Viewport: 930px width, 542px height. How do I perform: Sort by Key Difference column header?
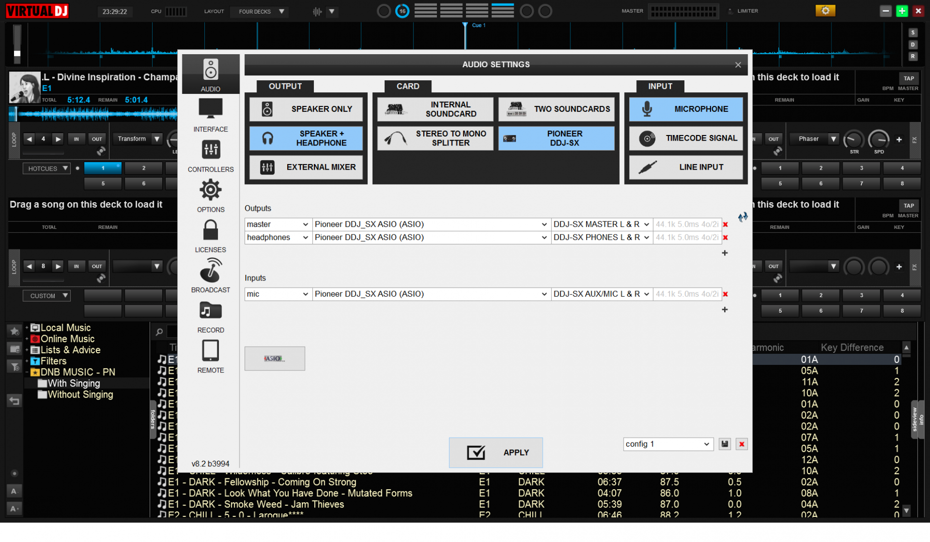852,347
